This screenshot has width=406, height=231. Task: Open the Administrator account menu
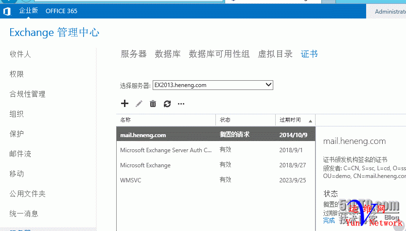(x=390, y=11)
